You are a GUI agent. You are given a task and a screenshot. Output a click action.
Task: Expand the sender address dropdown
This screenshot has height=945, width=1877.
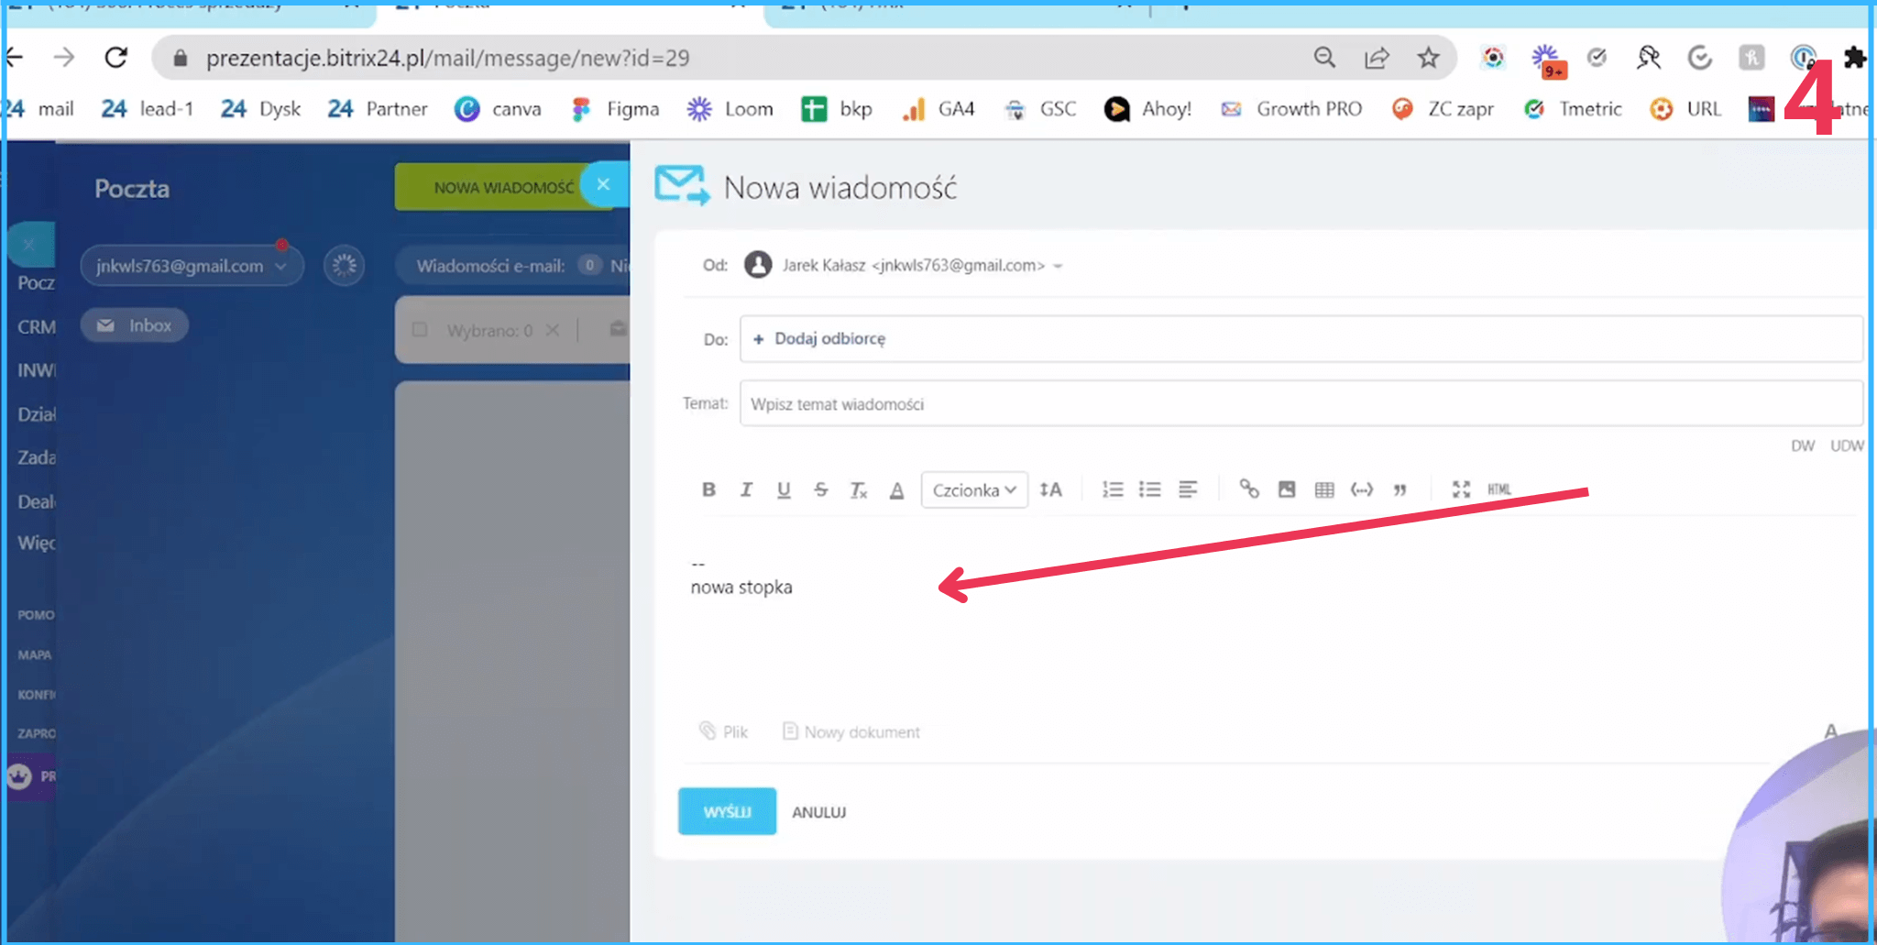(1059, 266)
